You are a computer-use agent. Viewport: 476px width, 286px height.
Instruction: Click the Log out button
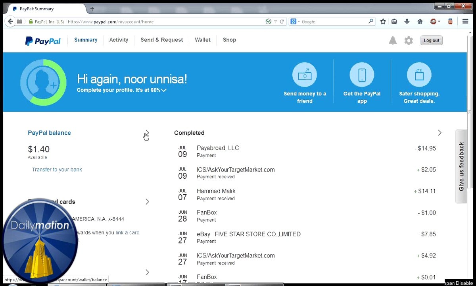click(x=431, y=41)
